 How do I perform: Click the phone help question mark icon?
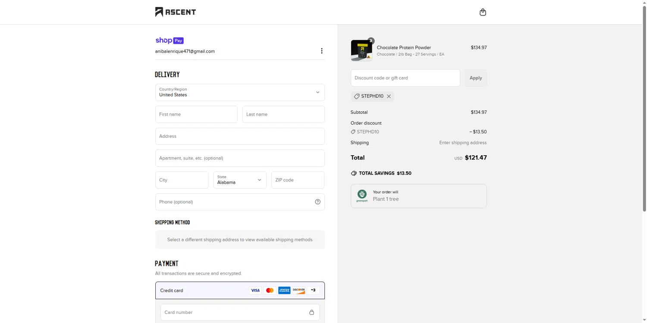pos(317,202)
